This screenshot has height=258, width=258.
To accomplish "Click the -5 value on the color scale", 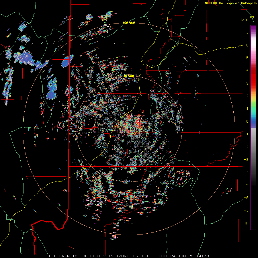I will 246,185.
